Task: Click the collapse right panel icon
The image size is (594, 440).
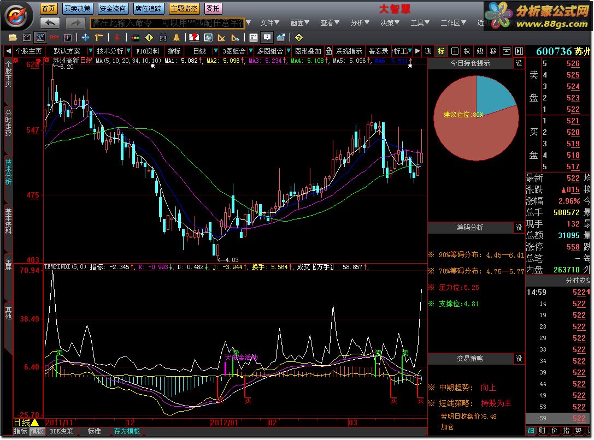Action: (519, 51)
